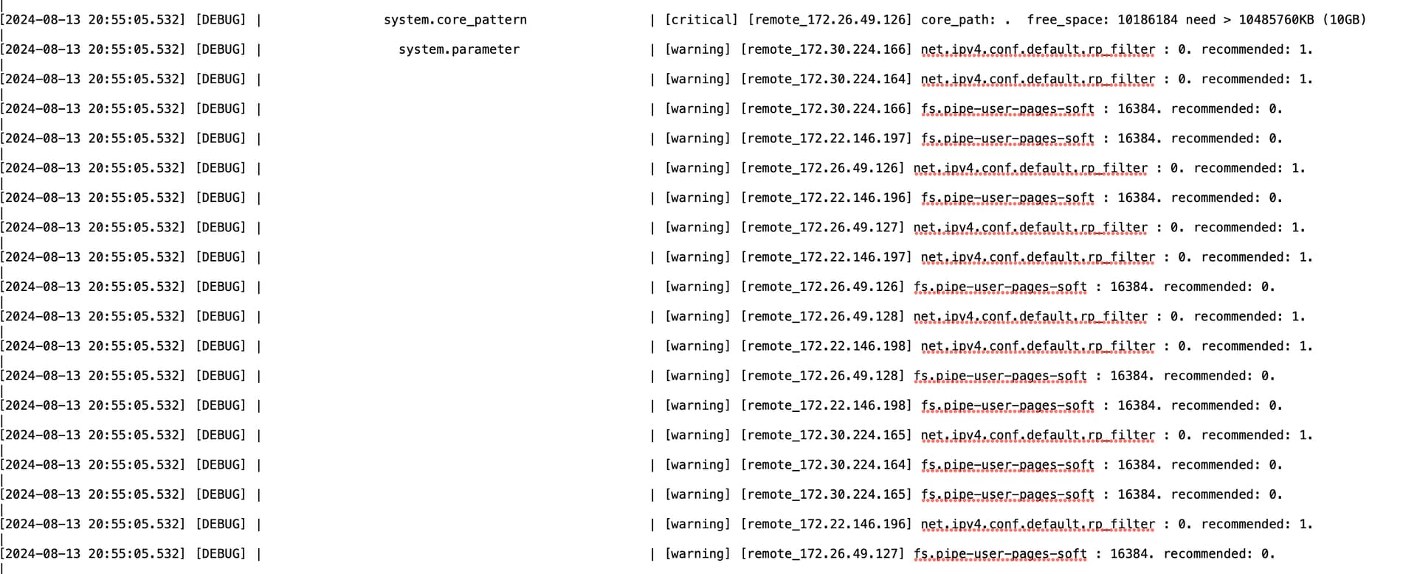
Task: Click rp_filter text for remote_172.26.49.126
Action: [1030, 168]
